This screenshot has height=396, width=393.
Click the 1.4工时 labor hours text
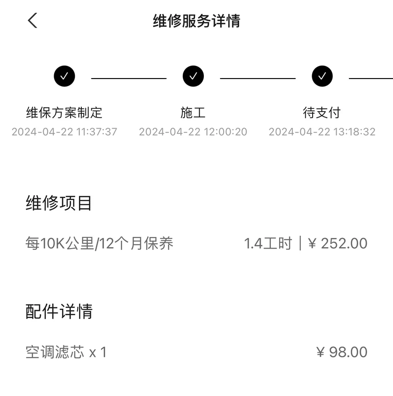pos(268,243)
